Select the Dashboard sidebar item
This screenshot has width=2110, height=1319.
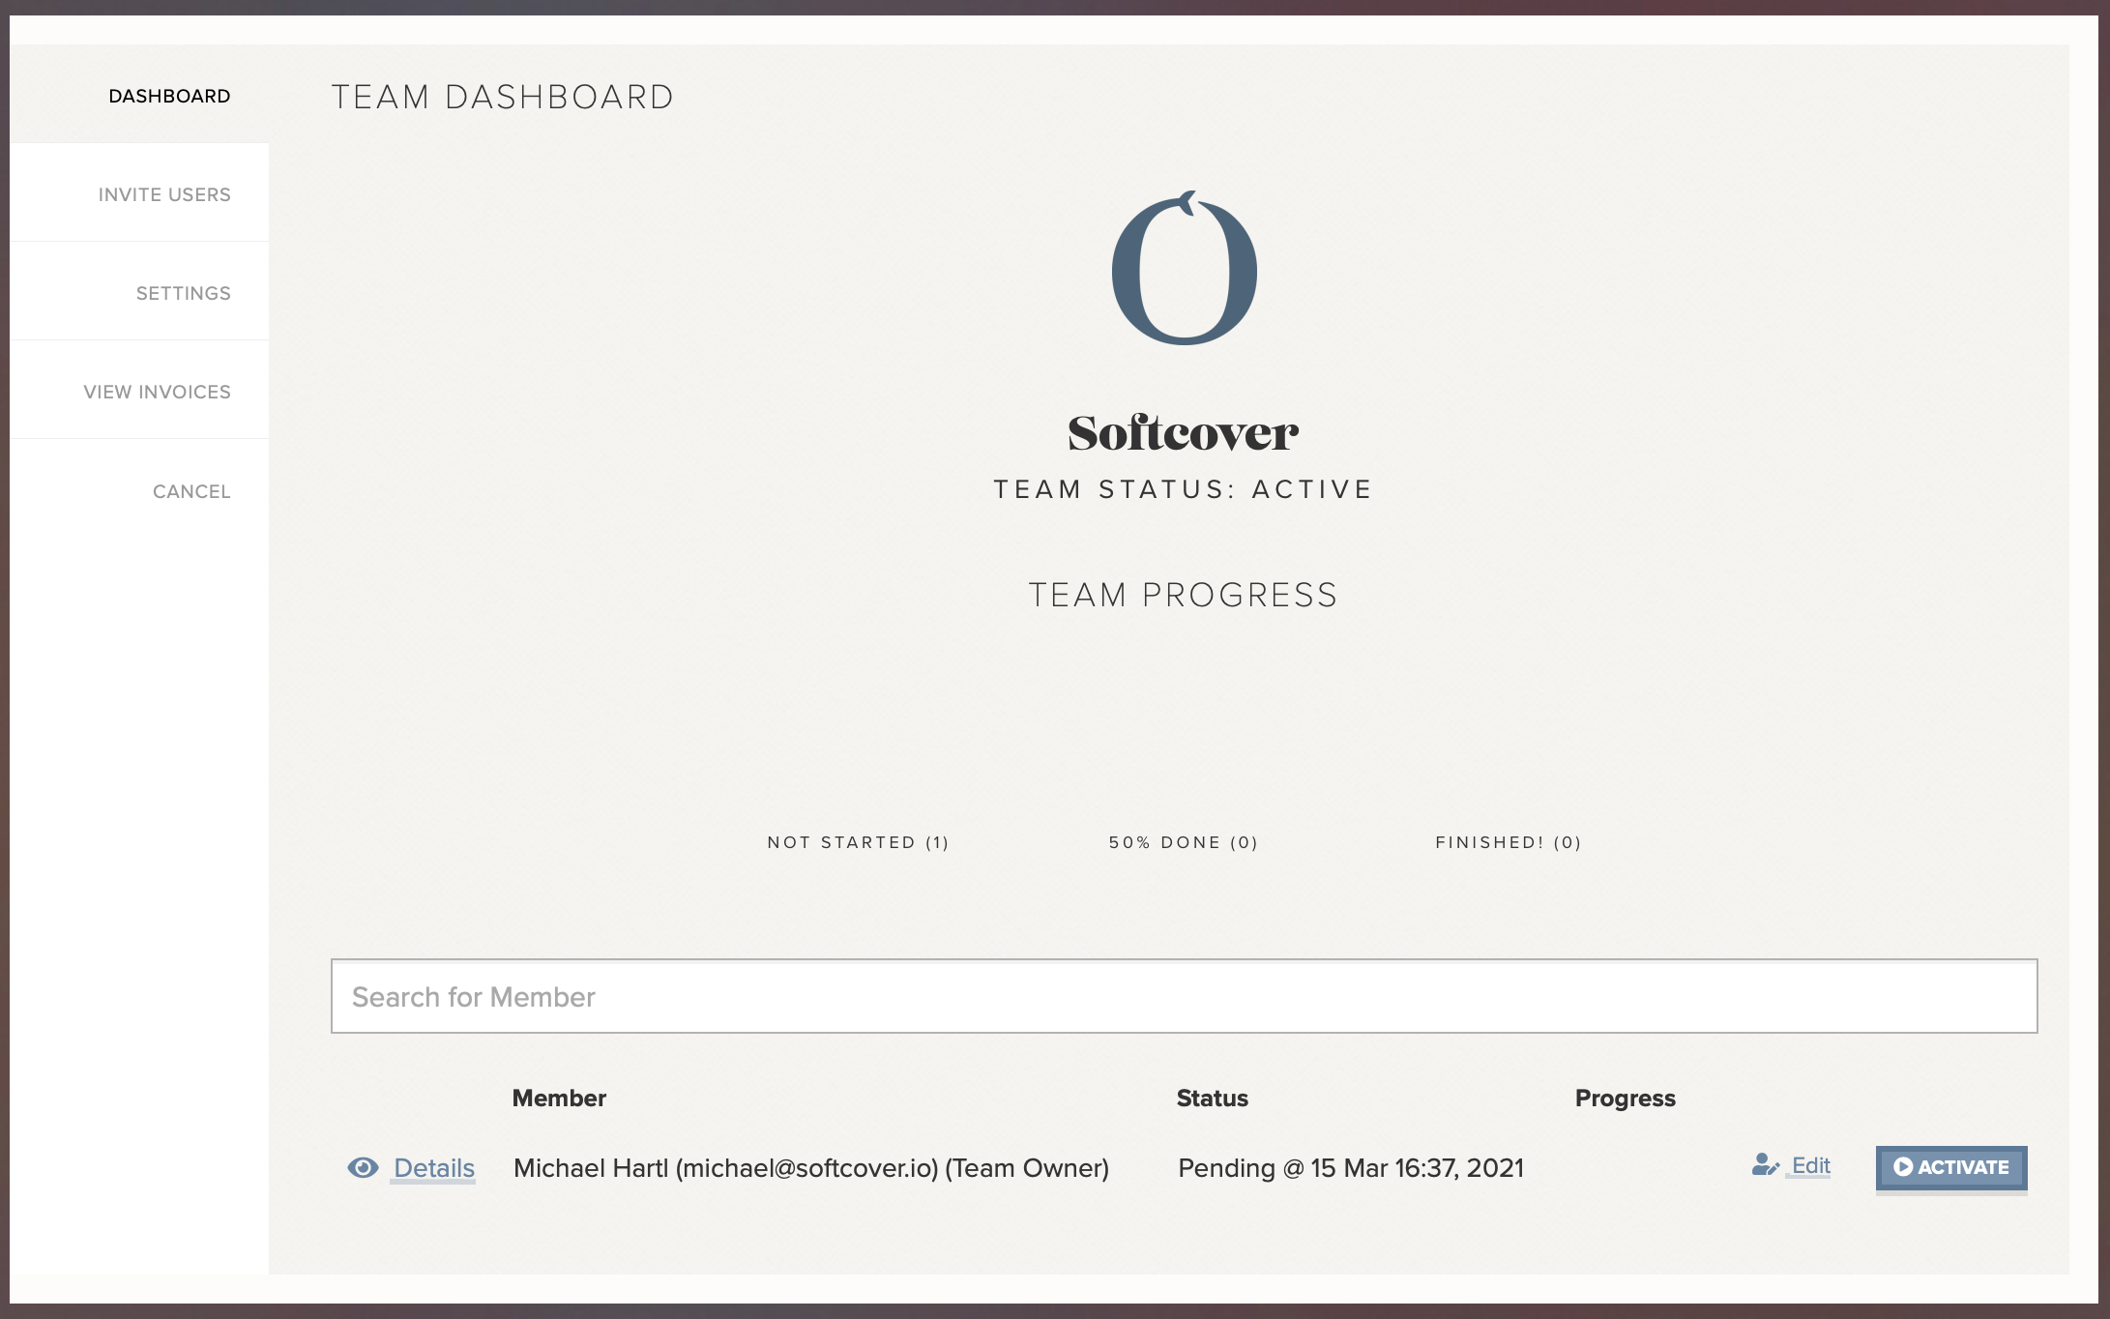(169, 96)
